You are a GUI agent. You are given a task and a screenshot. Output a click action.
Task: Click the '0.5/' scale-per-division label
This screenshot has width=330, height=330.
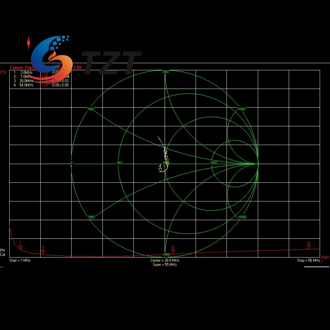(3, 72)
